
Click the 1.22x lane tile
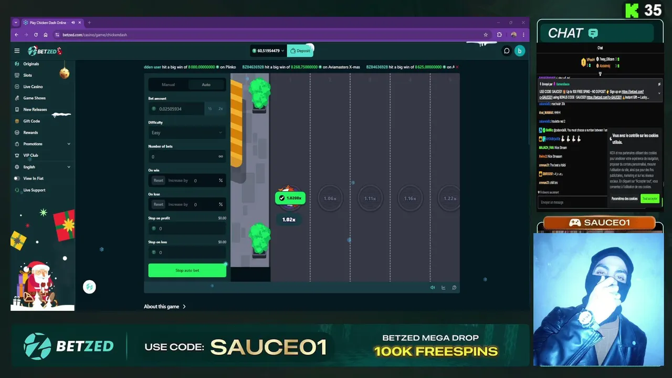449,198
